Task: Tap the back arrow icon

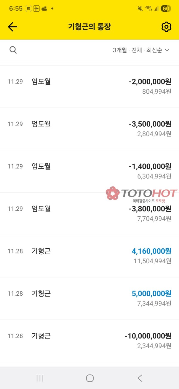Action: 13,27
